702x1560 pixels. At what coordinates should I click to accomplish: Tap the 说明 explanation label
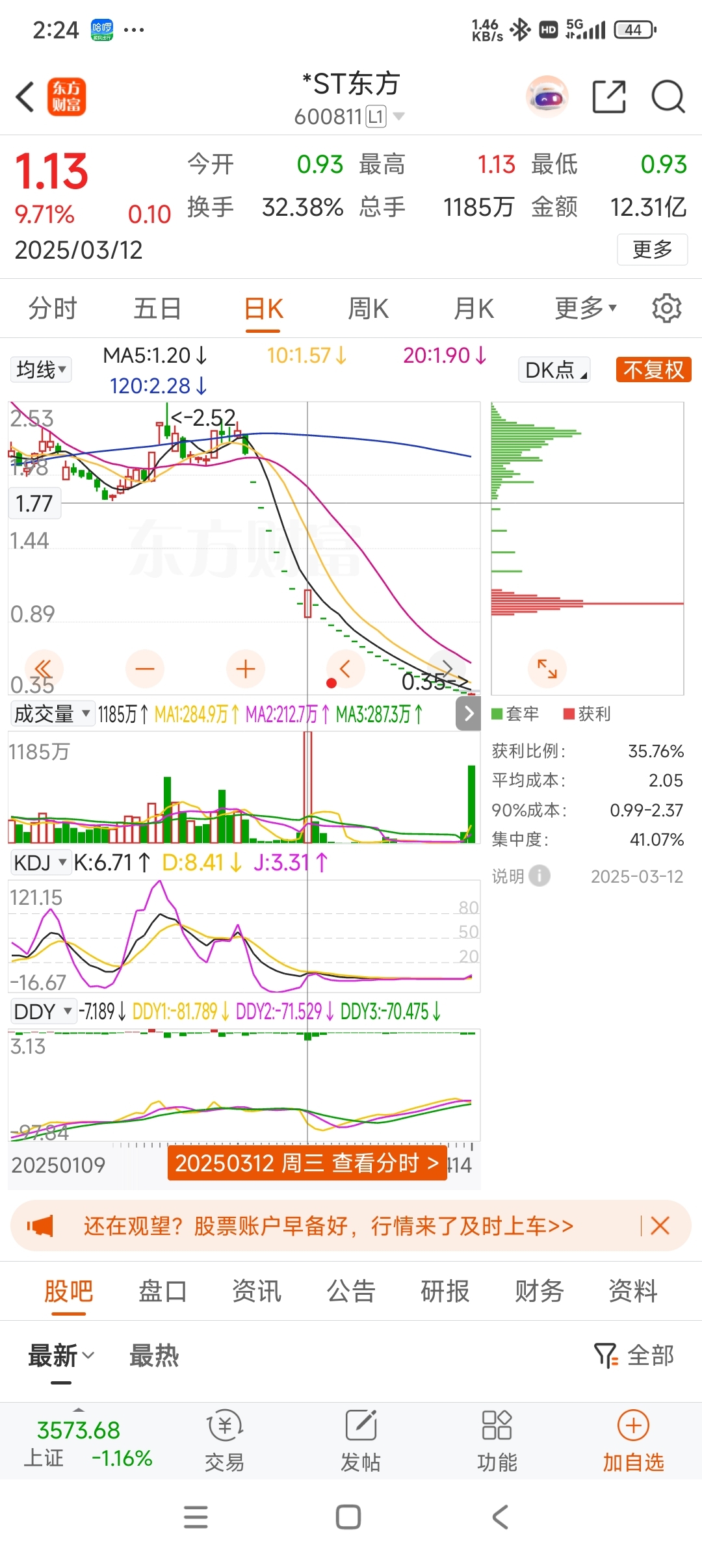(508, 876)
